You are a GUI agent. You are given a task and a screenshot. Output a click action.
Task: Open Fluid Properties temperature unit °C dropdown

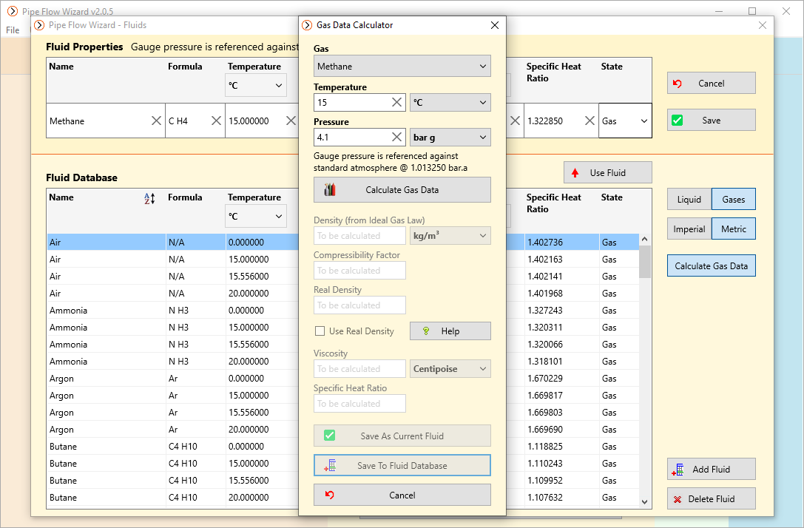click(x=255, y=86)
